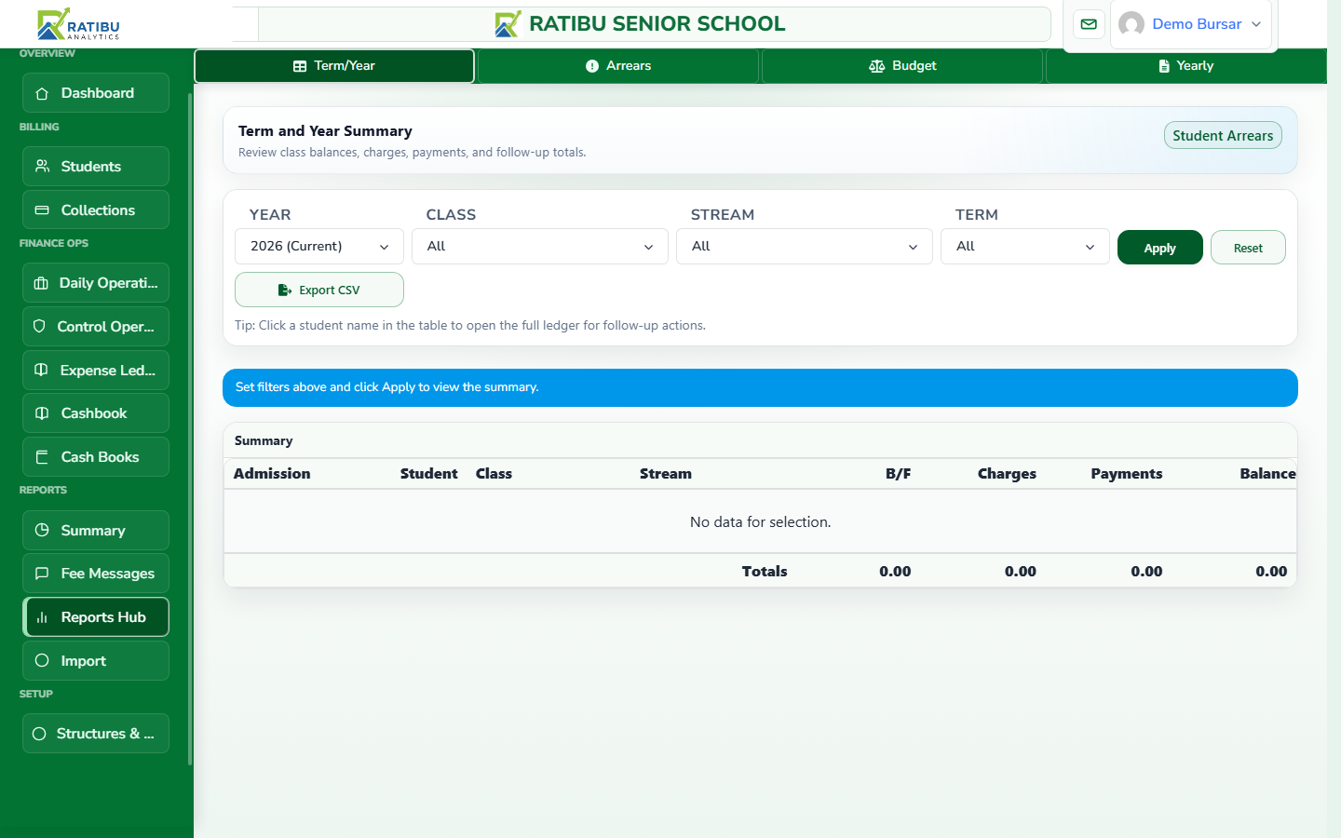Open the mail envelope icon in header

1089,24
